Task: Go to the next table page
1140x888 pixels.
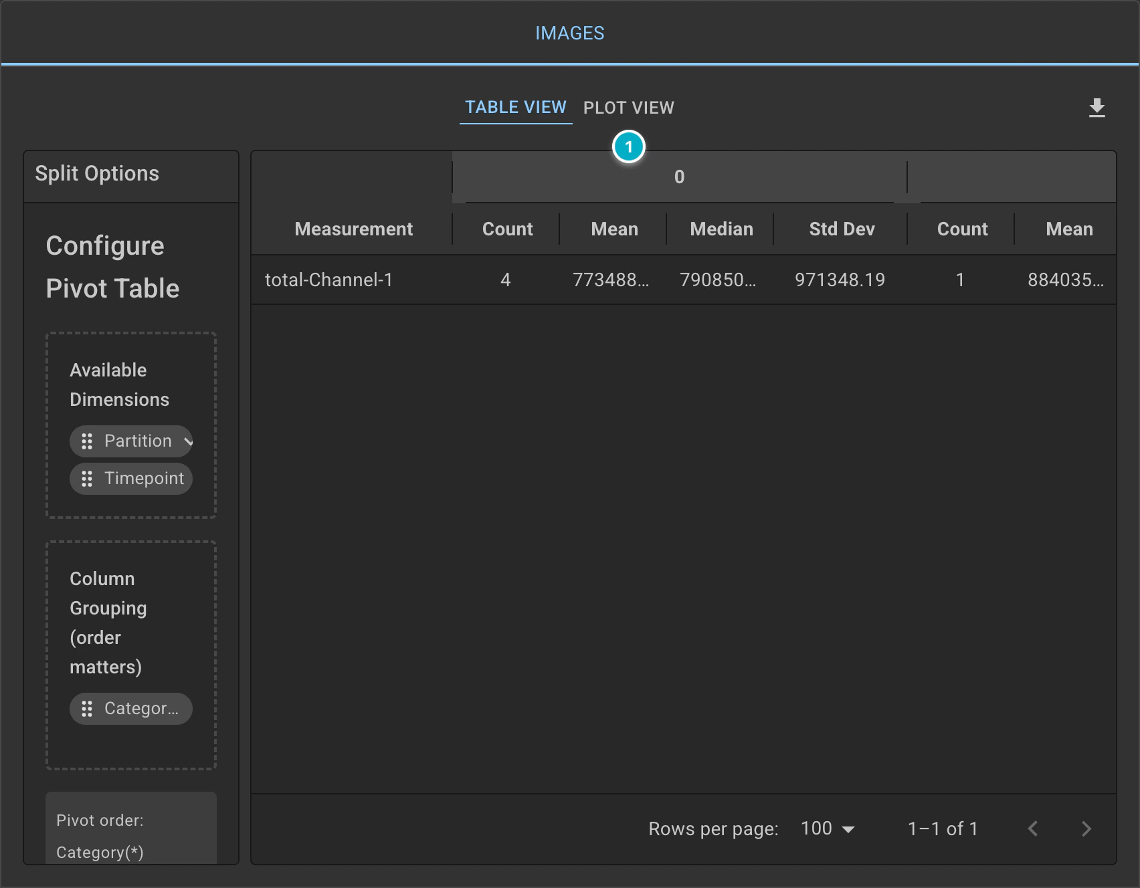Action: (x=1086, y=829)
